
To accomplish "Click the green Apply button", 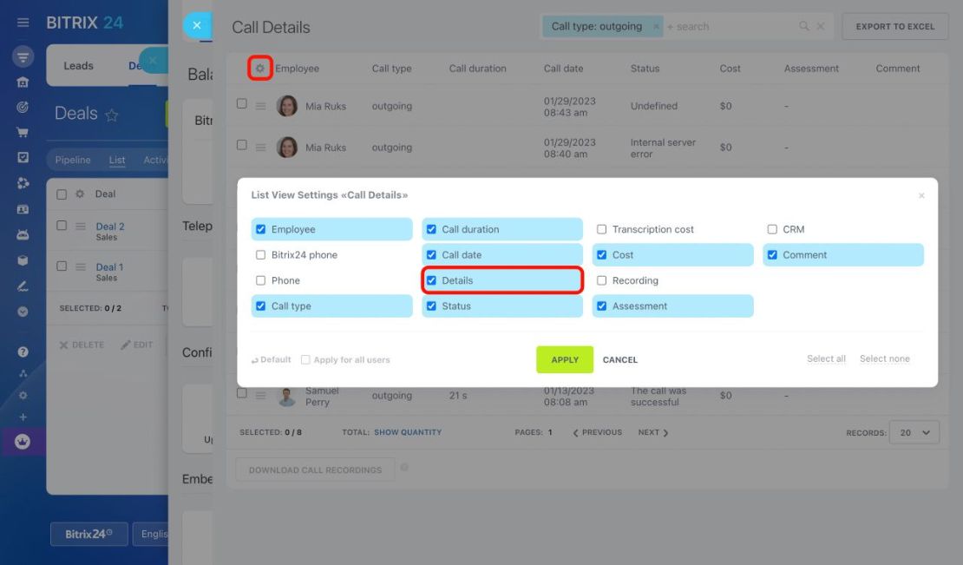I will (565, 360).
